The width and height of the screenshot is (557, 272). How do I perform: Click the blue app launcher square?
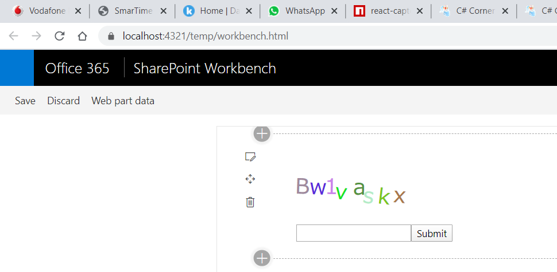point(17,68)
